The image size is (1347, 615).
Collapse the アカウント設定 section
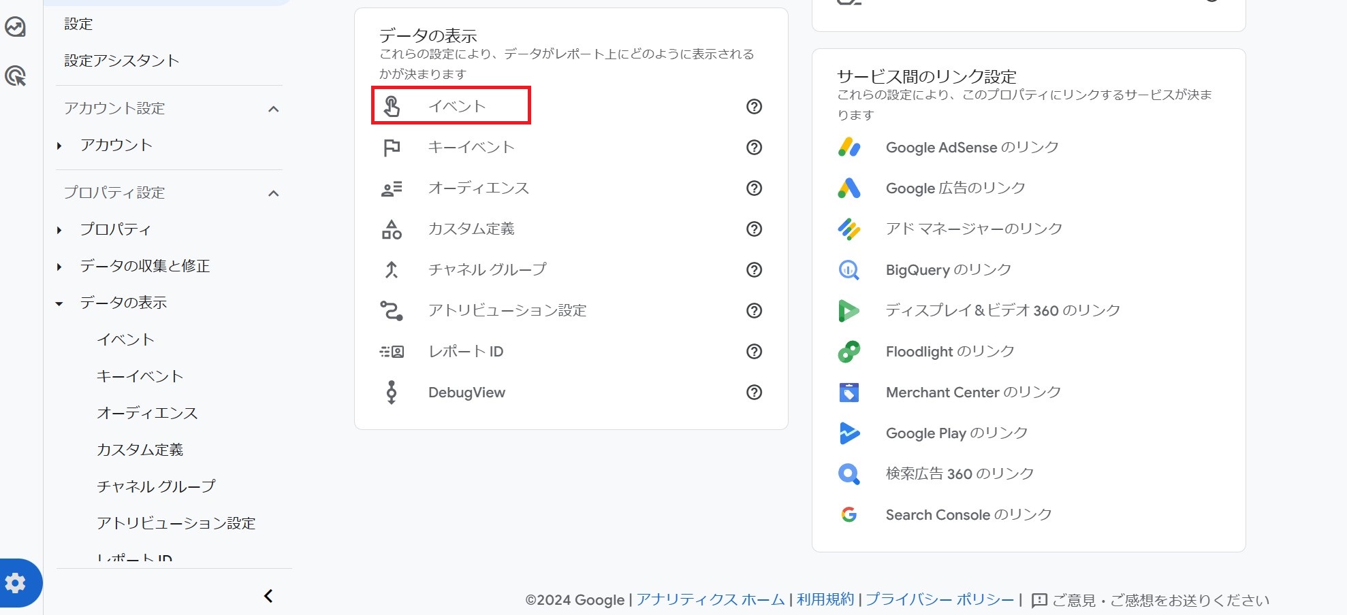click(274, 108)
